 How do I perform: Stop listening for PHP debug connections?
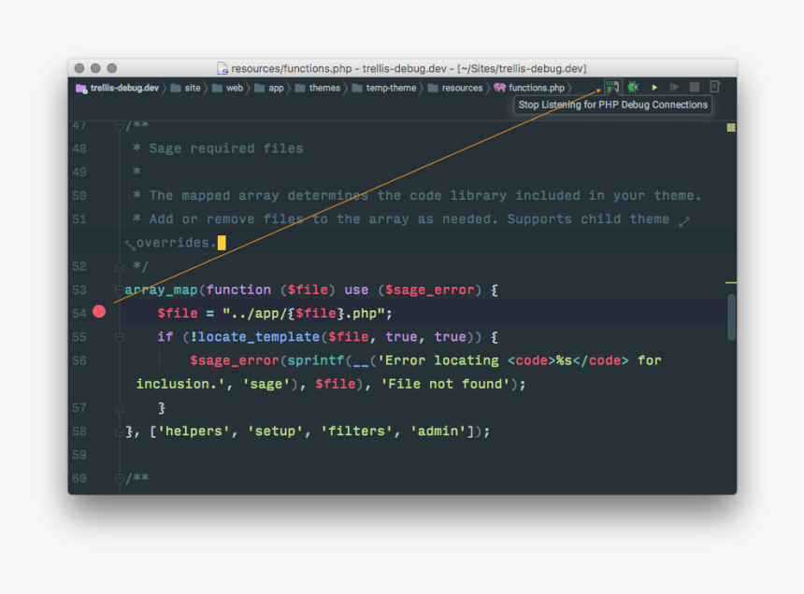pyautogui.click(x=612, y=87)
